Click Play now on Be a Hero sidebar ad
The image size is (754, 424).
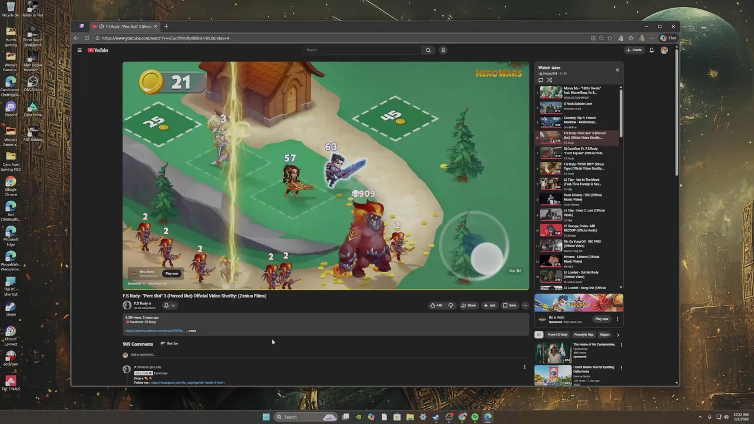601,319
